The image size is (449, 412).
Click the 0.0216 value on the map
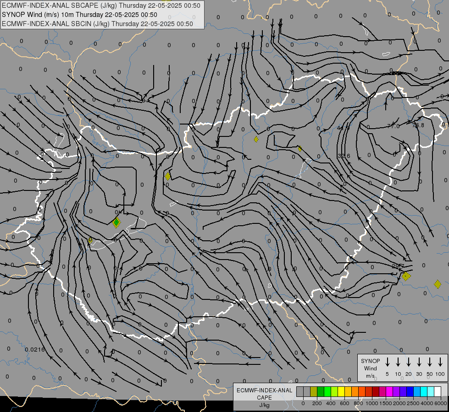[x=35, y=350]
